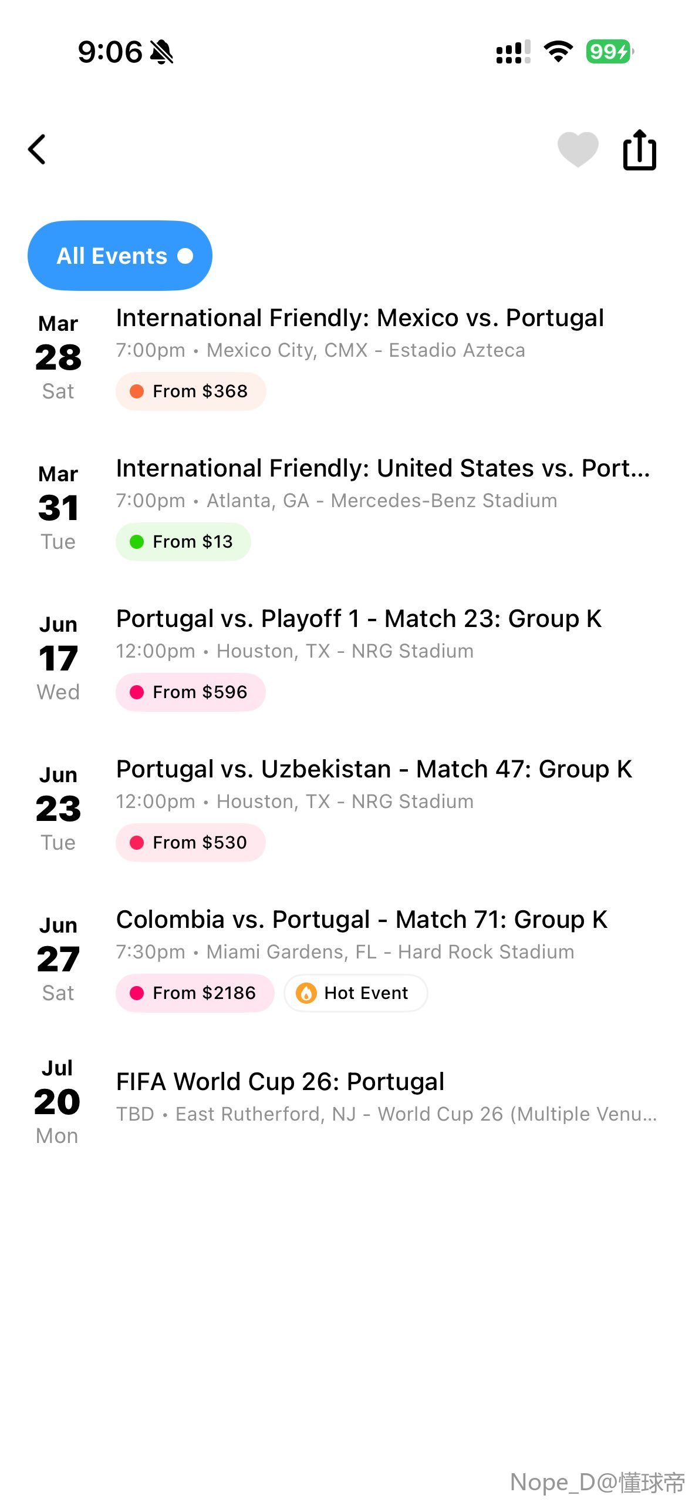Tap the Hot Event flame badge

356,993
